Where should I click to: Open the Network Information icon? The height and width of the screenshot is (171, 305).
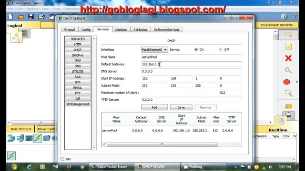[x=284, y=17]
